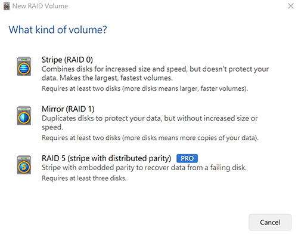Click 'Stripe with embedded parity' description
The width and height of the screenshot is (298, 237).
pyautogui.click(x=144, y=168)
